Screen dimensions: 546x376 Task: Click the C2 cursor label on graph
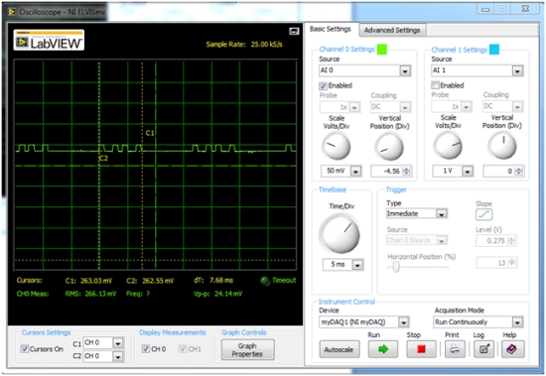pyautogui.click(x=103, y=159)
